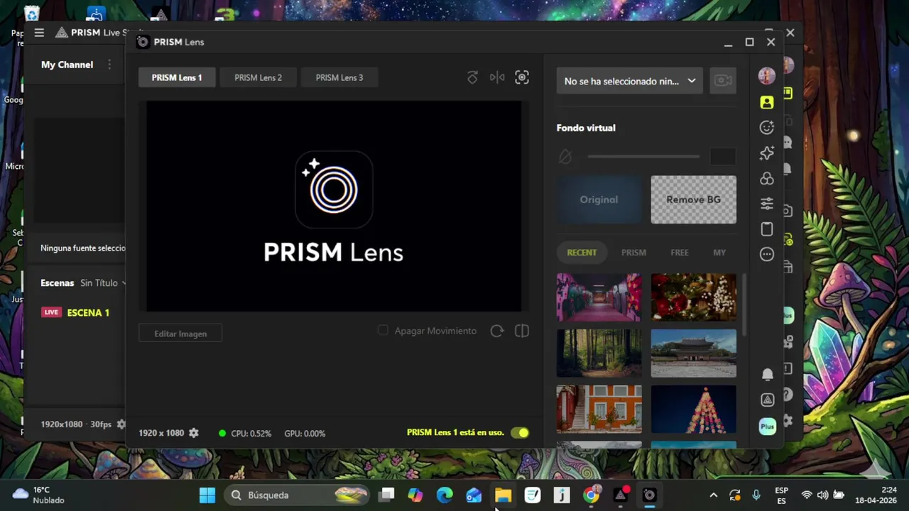Open the No se ha seleccionado camera dropdown

pyautogui.click(x=630, y=81)
